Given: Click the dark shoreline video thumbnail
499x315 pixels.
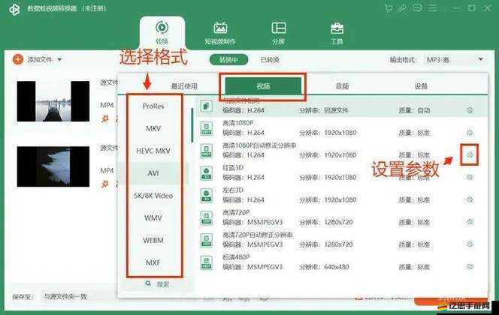Looking at the screenshot, I should pos(53,166).
